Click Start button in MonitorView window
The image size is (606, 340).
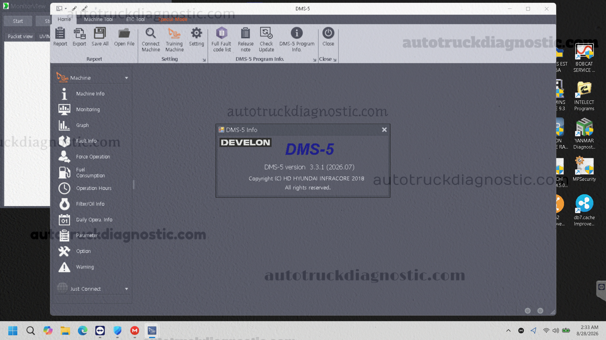tap(18, 21)
